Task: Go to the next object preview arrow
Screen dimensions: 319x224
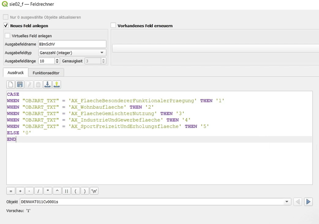Action: click(308, 202)
